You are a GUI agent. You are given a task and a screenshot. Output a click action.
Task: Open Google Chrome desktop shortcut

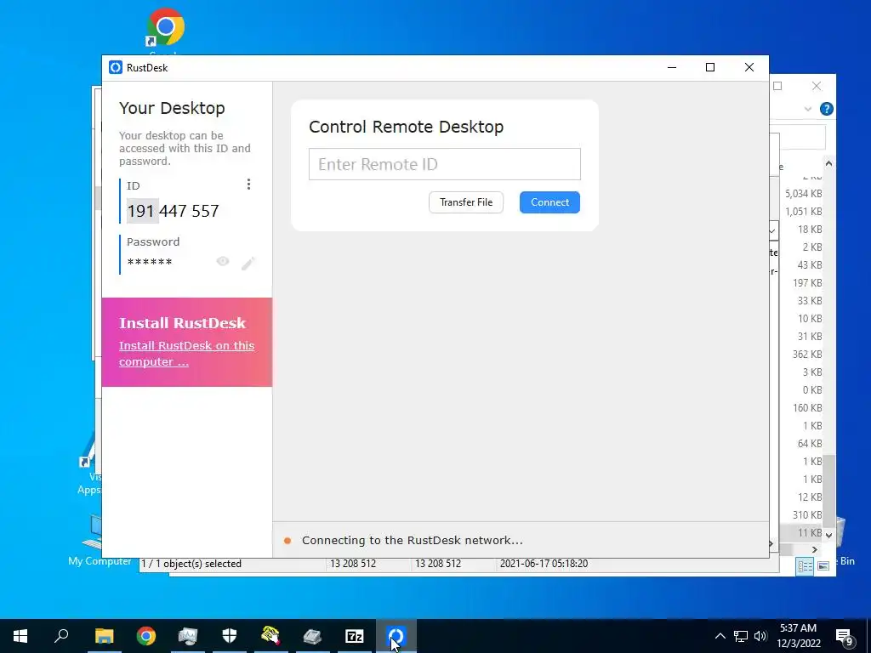coord(165,29)
